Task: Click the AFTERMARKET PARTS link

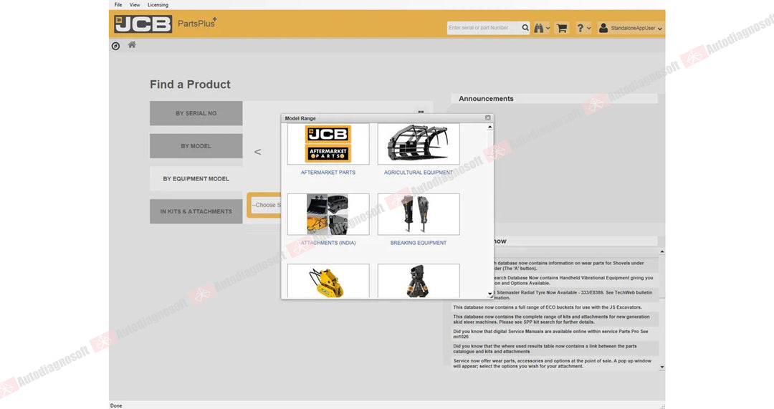Action: [x=328, y=172]
